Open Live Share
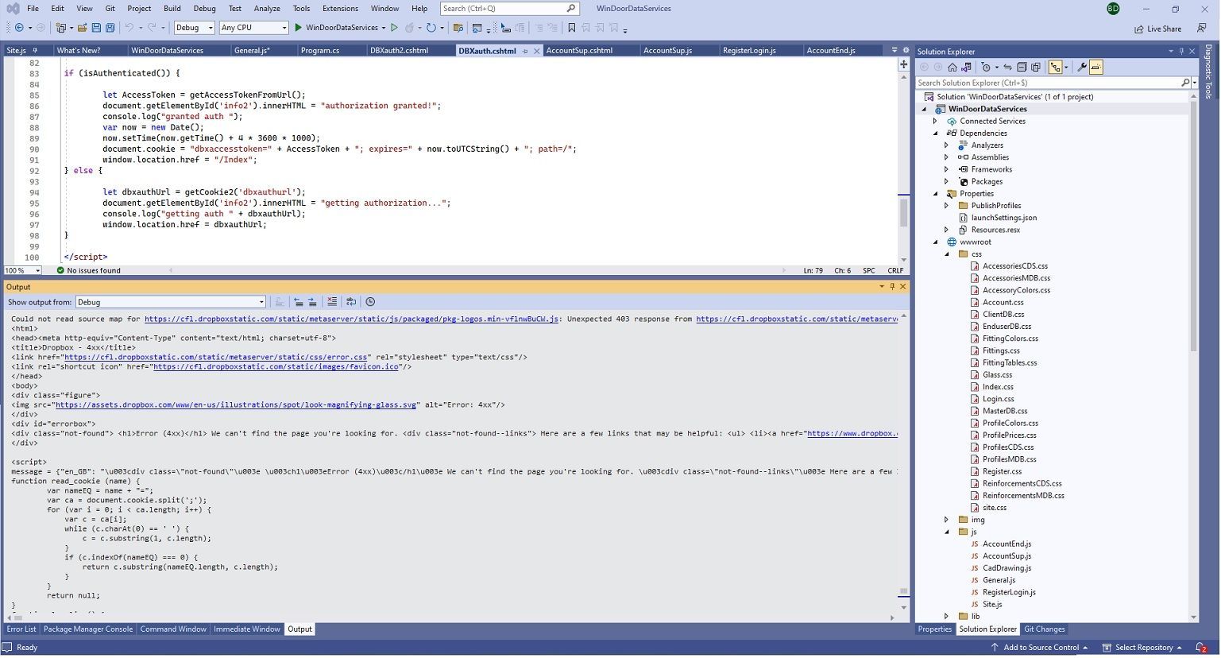1221x658 pixels. [x=1157, y=29]
